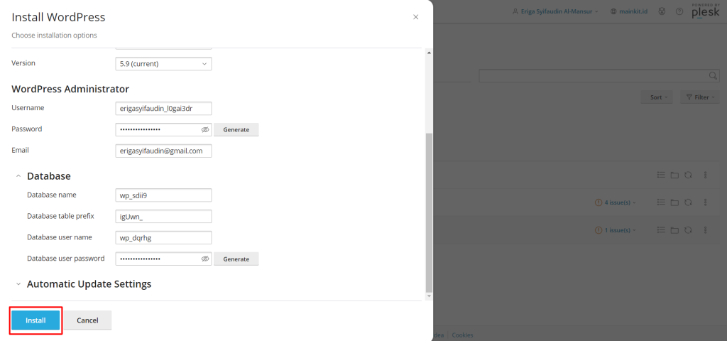
Task: Click the globe icon beside mainkit.id
Action: click(x=614, y=11)
